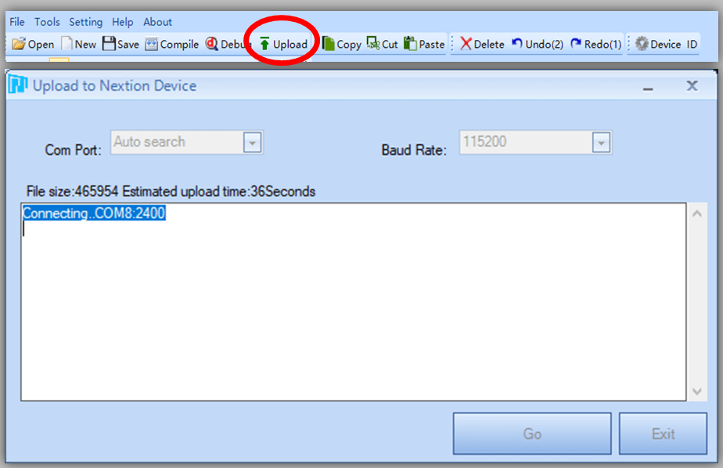Close the Upload to Nextion Device dialog

692,86
